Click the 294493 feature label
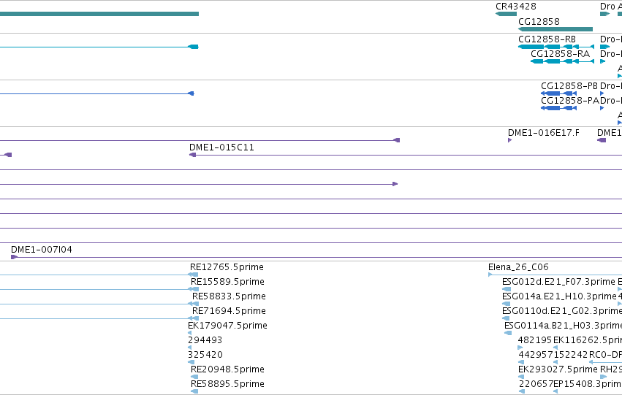Viewport: 622px width, 395px height. click(x=205, y=340)
